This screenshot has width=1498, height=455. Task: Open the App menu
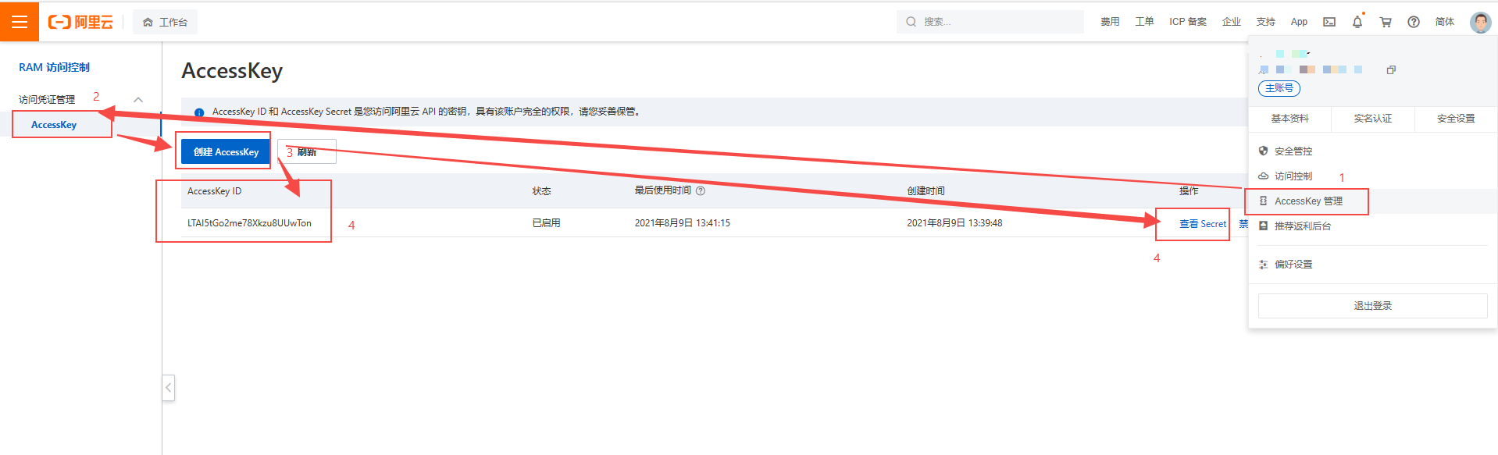point(1299,22)
